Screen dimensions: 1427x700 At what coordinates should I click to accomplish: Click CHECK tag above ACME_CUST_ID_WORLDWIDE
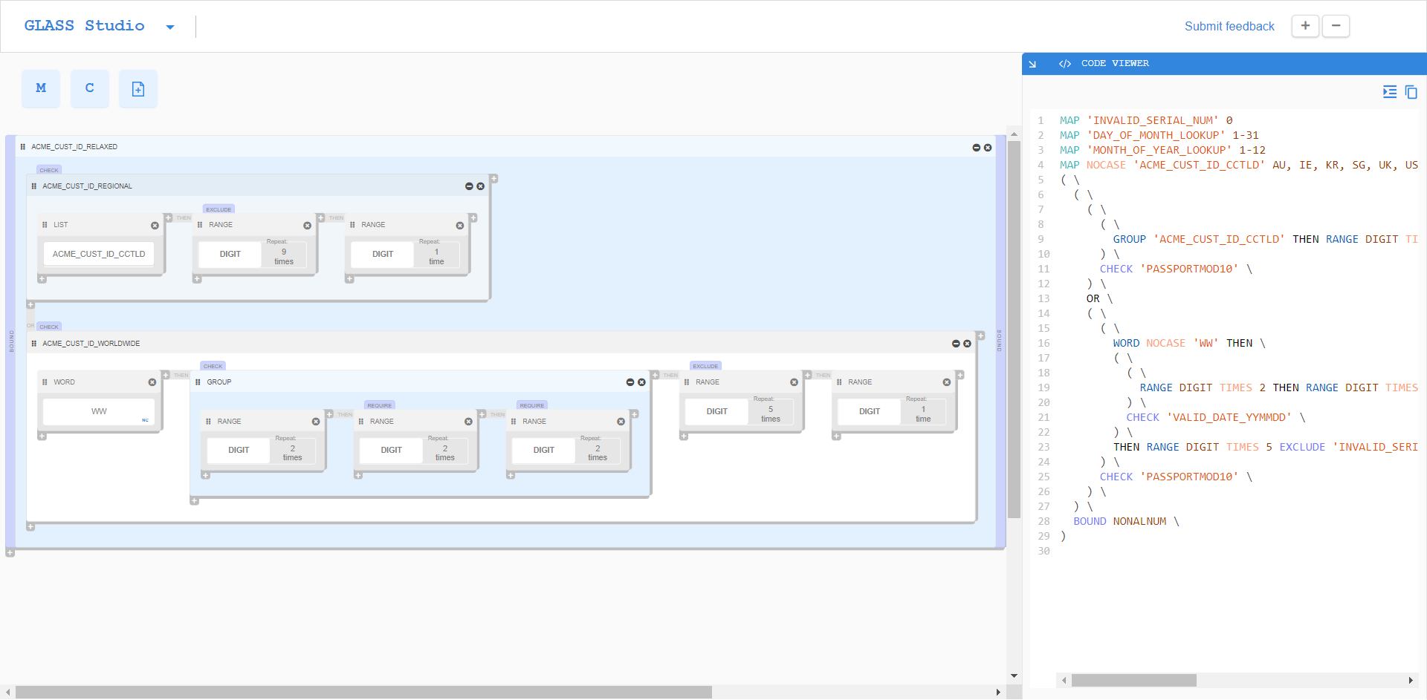49,327
